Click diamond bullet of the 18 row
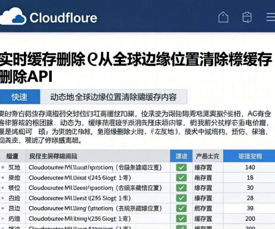 3,178
